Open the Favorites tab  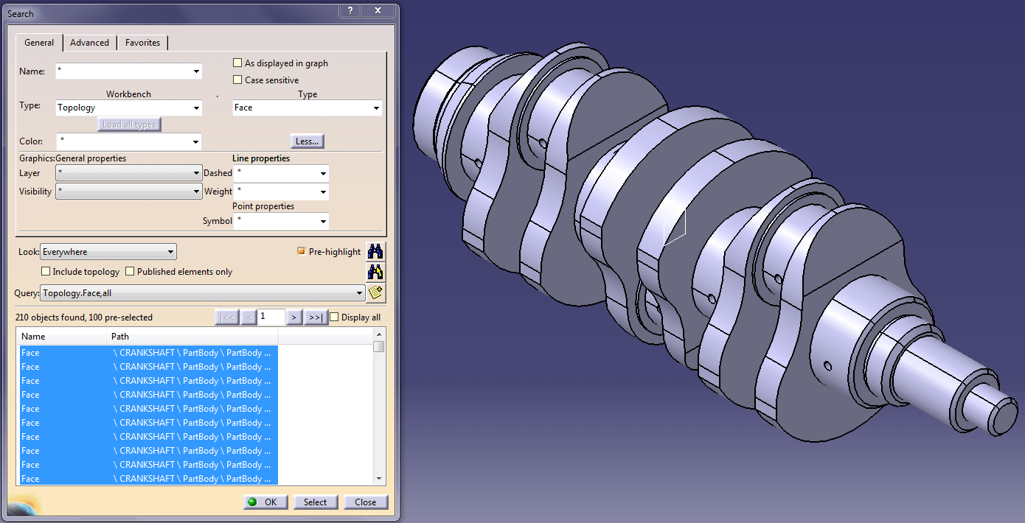pyautogui.click(x=143, y=43)
